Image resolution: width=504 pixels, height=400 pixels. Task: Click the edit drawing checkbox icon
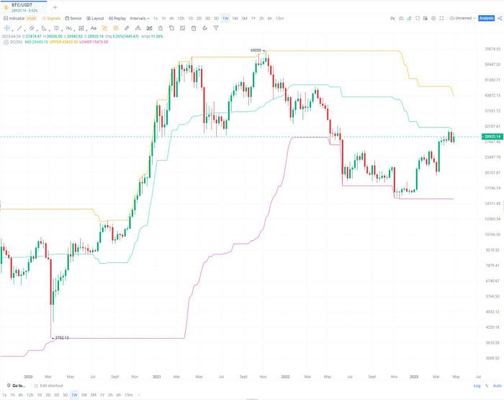(183, 28)
